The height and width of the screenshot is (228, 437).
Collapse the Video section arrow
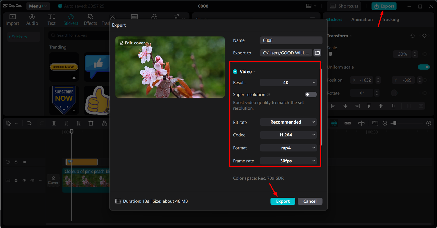[x=255, y=72]
